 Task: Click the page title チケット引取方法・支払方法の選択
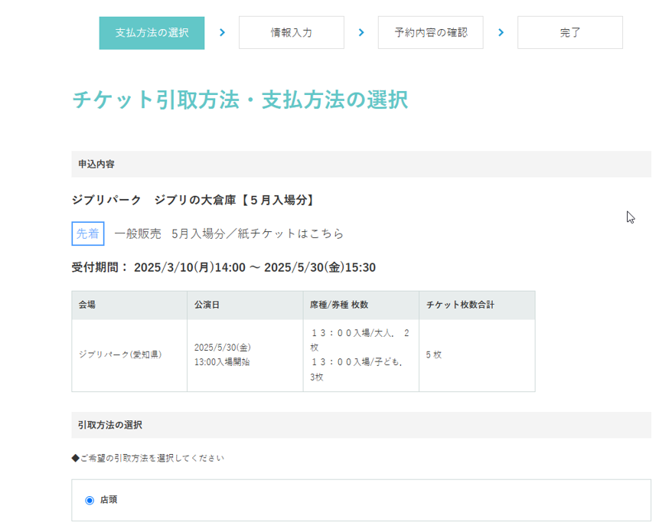tap(240, 100)
